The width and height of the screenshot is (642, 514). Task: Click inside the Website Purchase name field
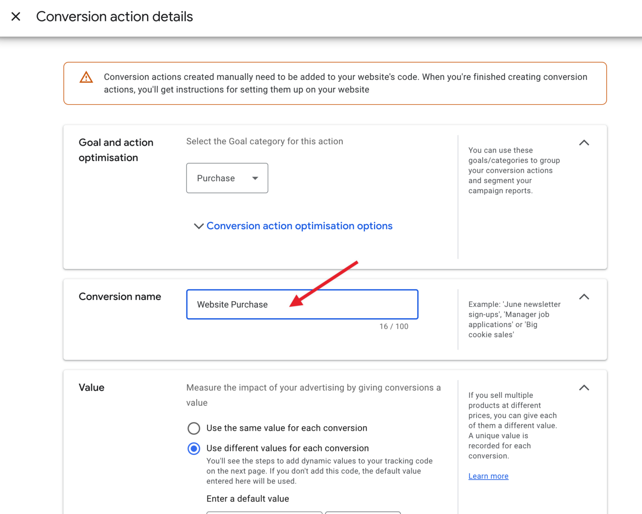pyautogui.click(x=302, y=304)
